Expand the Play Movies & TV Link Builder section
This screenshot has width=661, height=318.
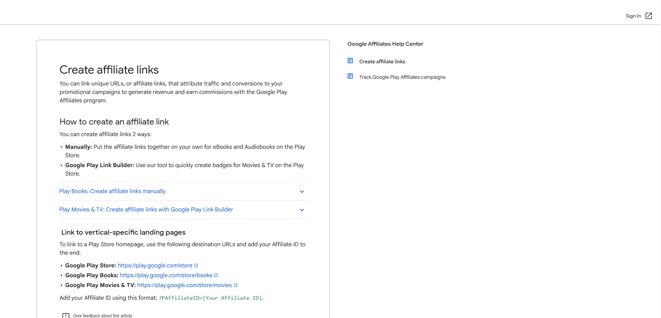click(x=146, y=210)
